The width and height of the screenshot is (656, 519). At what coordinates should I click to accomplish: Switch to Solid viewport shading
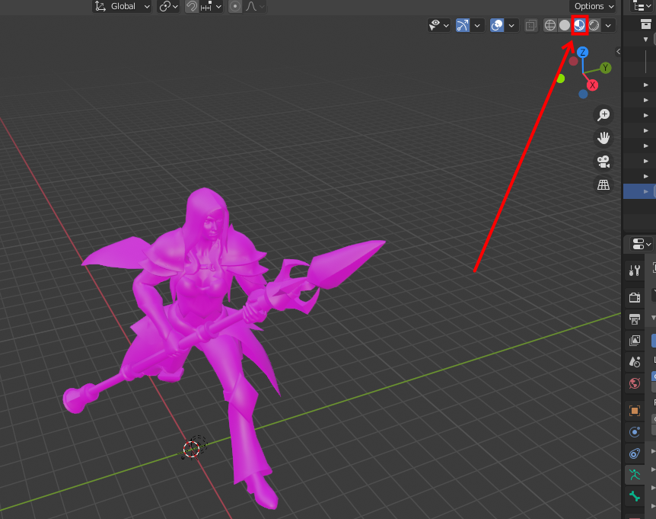click(x=565, y=26)
